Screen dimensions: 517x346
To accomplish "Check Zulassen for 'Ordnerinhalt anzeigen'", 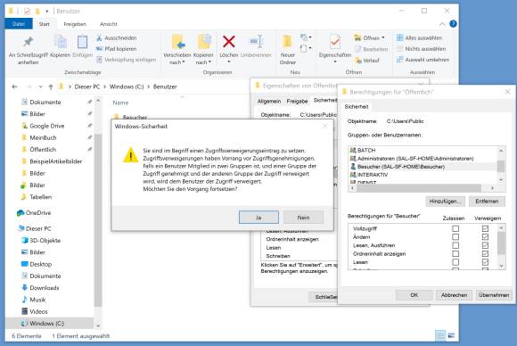I will click(455, 253).
